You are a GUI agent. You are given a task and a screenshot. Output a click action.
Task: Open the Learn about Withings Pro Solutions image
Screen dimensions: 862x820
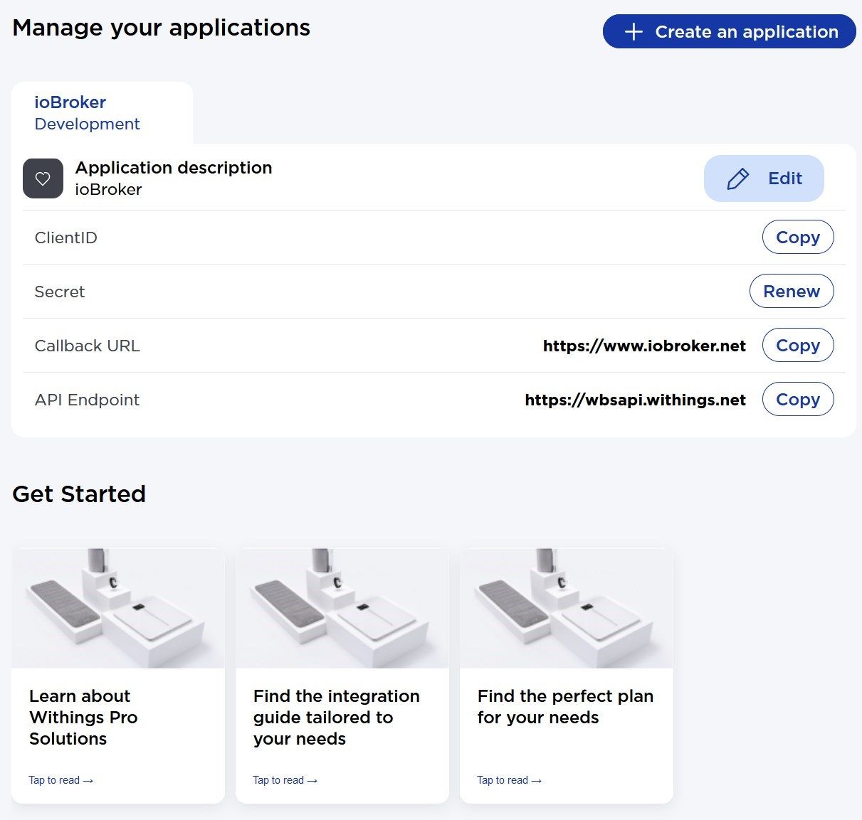tap(118, 608)
